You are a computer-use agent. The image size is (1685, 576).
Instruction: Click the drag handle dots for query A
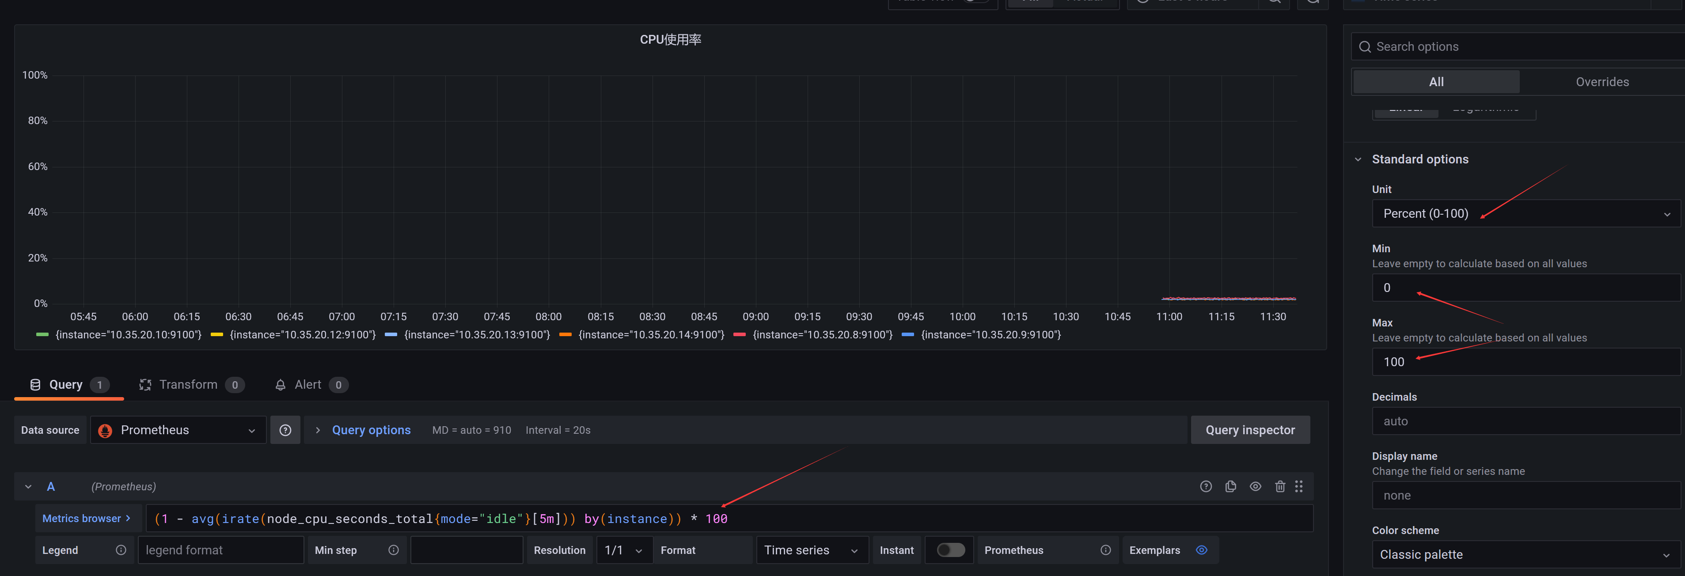pyautogui.click(x=1298, y=486)
